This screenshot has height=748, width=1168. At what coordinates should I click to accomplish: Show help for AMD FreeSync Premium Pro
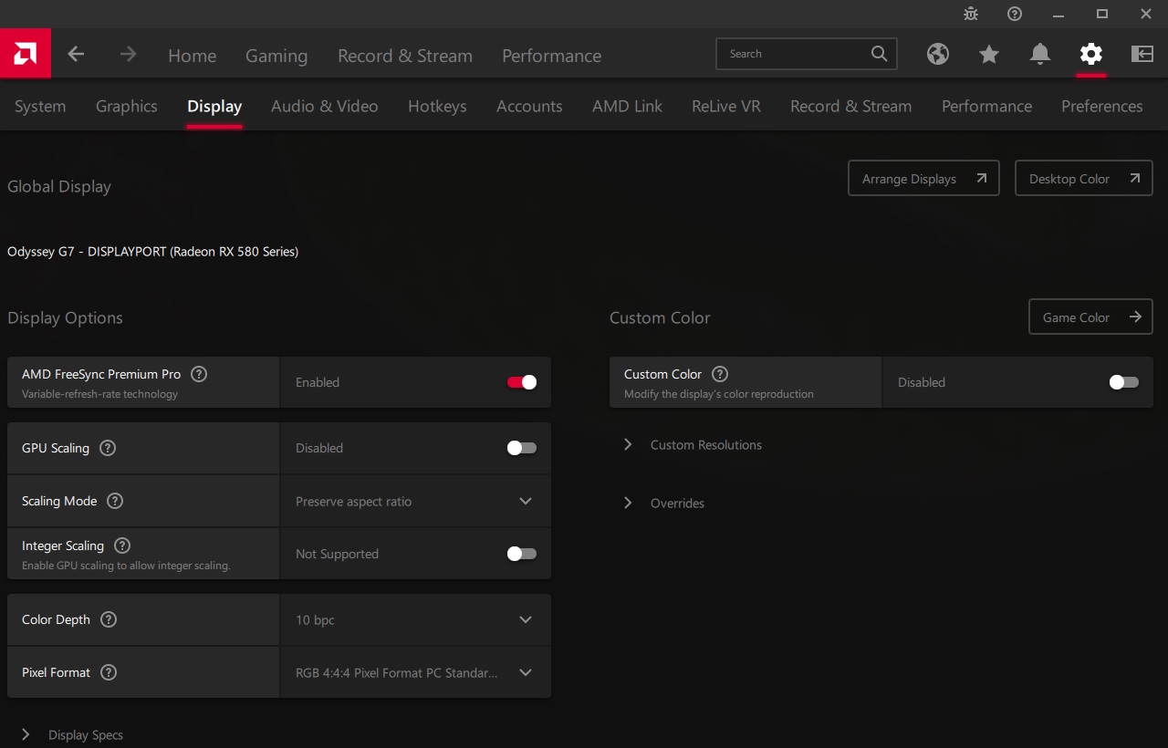point(199,374)
